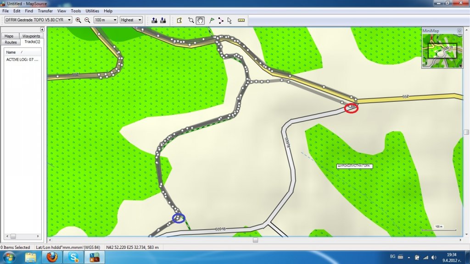Open the Highest detail level dropdown
Screen dimensions: 470x264
(x=131, y=20)
